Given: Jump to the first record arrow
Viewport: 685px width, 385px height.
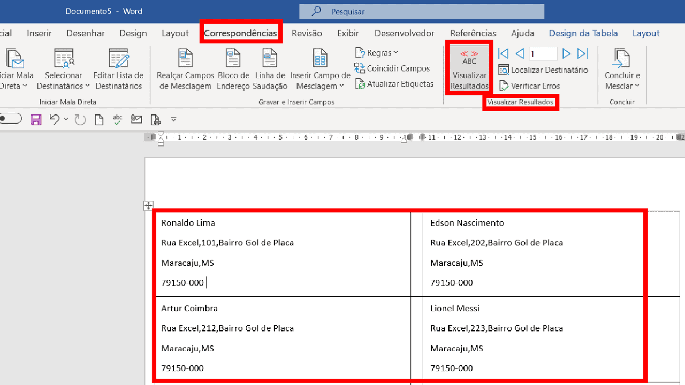Looking at the screenshot, I should point(503,53).
